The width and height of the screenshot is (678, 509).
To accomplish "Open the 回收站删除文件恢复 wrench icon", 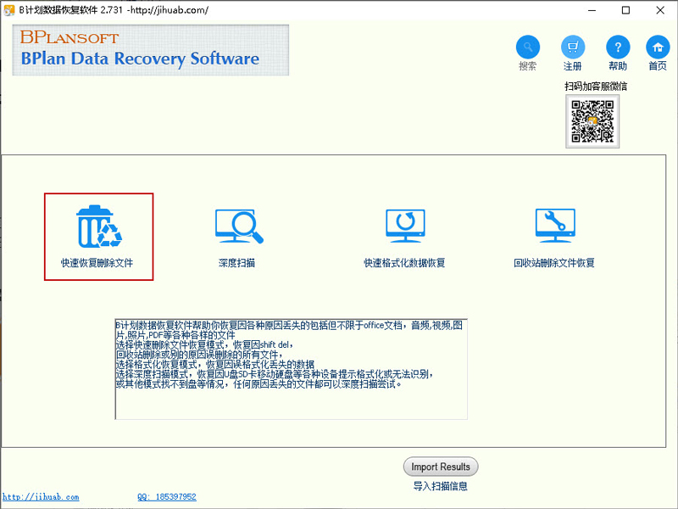I will pos(555,226).
